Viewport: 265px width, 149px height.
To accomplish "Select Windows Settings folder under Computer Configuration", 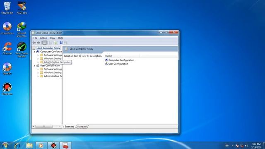I will (x=53, y=58).
